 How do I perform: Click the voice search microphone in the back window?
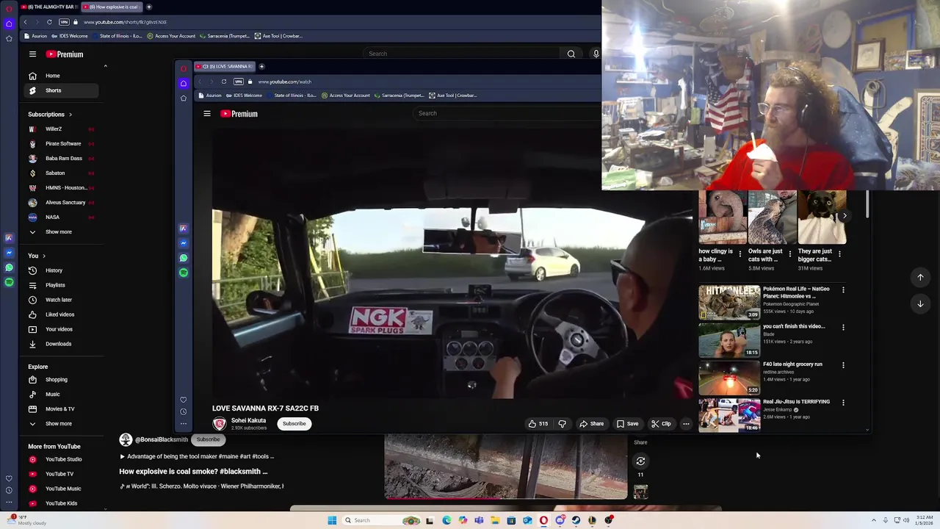click(596, 54)
